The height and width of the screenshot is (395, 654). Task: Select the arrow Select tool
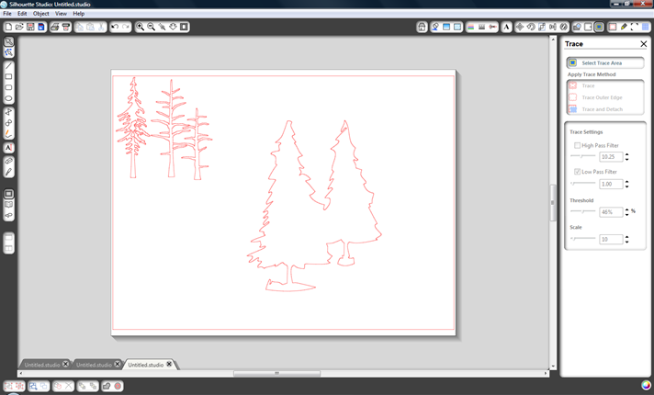click(8, 41)
